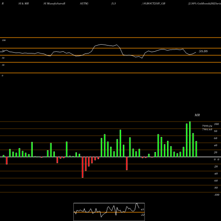
Task: Click the -80 tick on the MRSI axis
Action: click(216, 188)
